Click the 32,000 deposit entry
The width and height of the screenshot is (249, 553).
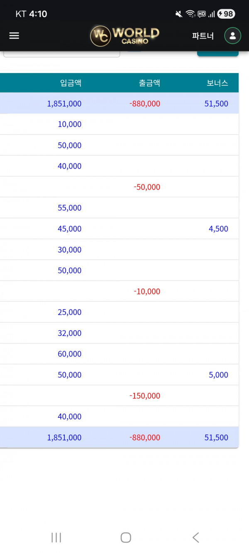(69, 333)
